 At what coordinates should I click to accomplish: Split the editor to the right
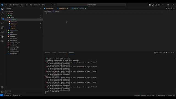pos(171,9)
